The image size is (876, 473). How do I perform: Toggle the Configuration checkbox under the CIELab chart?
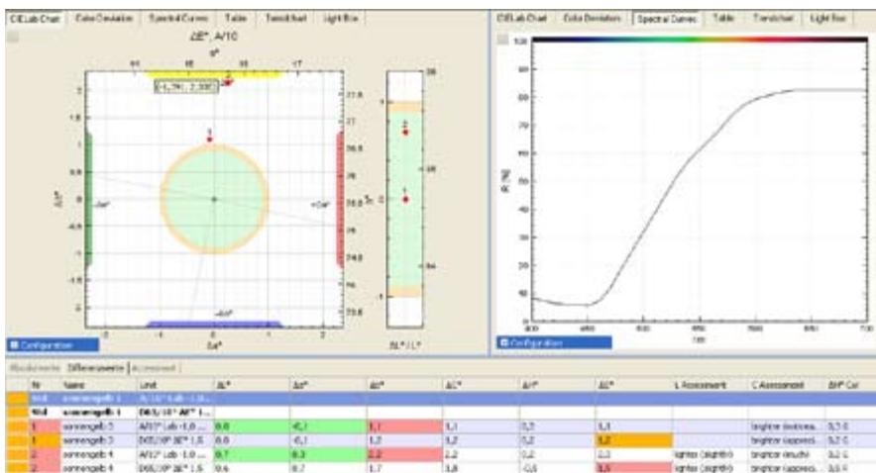click(x=15, y=345)
